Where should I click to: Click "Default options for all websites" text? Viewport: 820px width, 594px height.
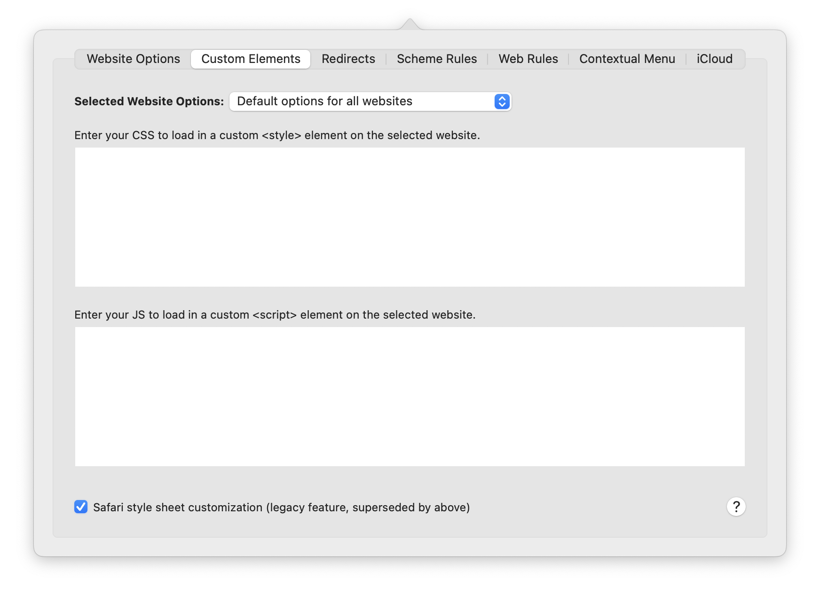pyautogui.click(x=324, y=102)
